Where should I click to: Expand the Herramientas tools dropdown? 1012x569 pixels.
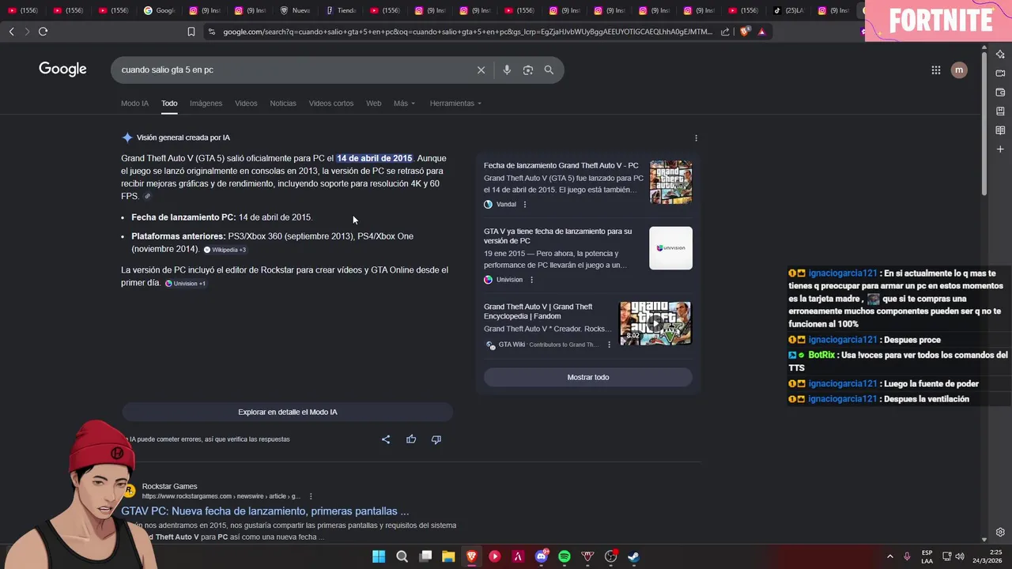point(455,104)
